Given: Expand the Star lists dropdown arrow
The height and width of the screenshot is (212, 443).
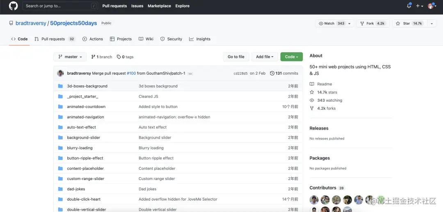Looking at the screenshot, I should (432, 23).
